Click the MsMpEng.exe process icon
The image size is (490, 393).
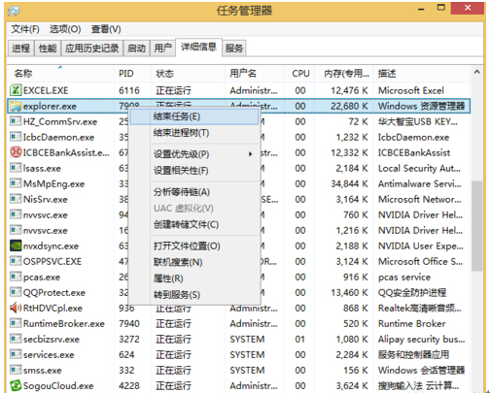point(16,183)
